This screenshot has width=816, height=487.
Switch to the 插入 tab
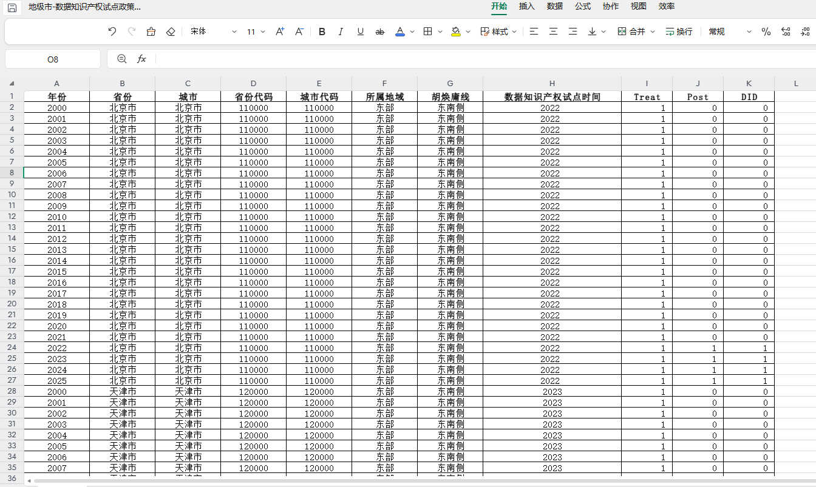tap(527, 6)
